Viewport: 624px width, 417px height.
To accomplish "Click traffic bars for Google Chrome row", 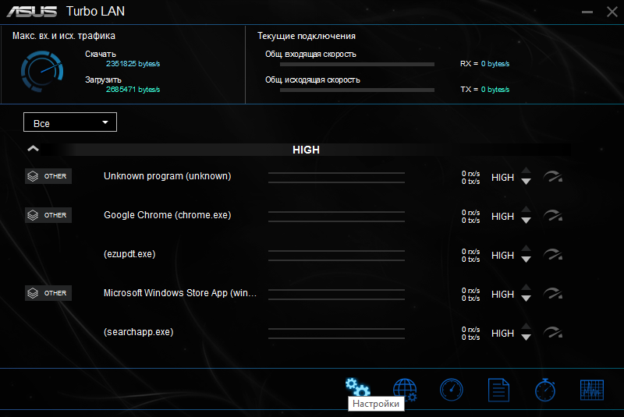I will click(x=336, y=217).
